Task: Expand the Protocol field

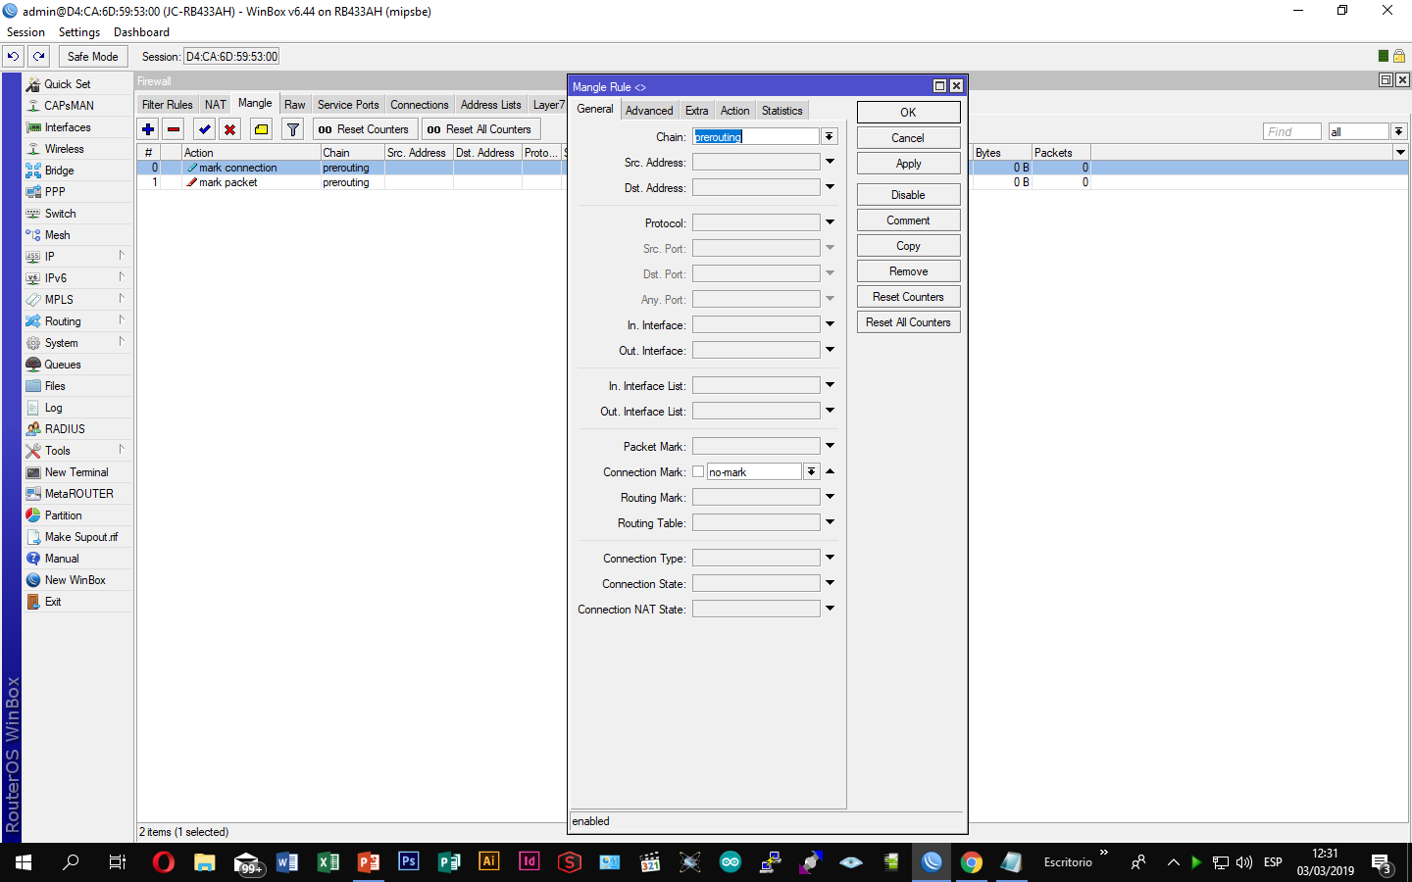Action: point(830,222)
